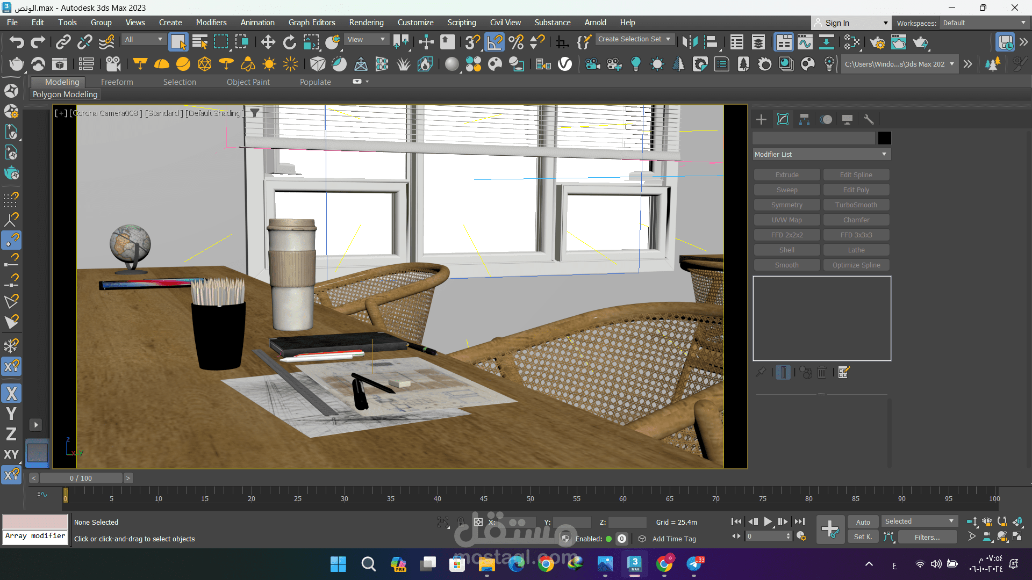Image resolution: width=1032 pixels, height=580 pixels.
Task: Switch to the Freeform ribbon tab
Action: (117, 82)
